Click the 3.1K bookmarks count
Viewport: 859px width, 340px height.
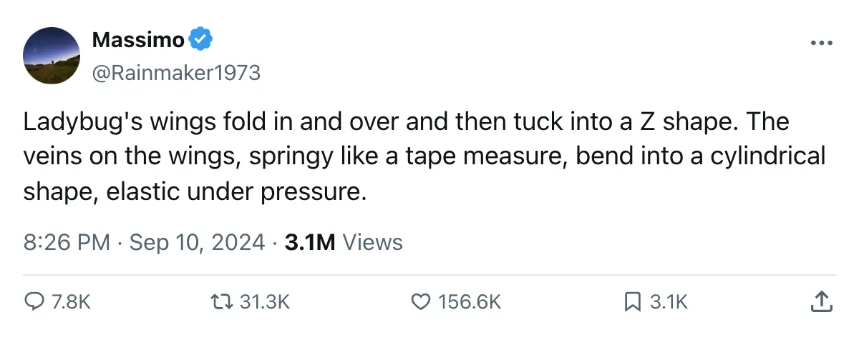pos(669,302)
